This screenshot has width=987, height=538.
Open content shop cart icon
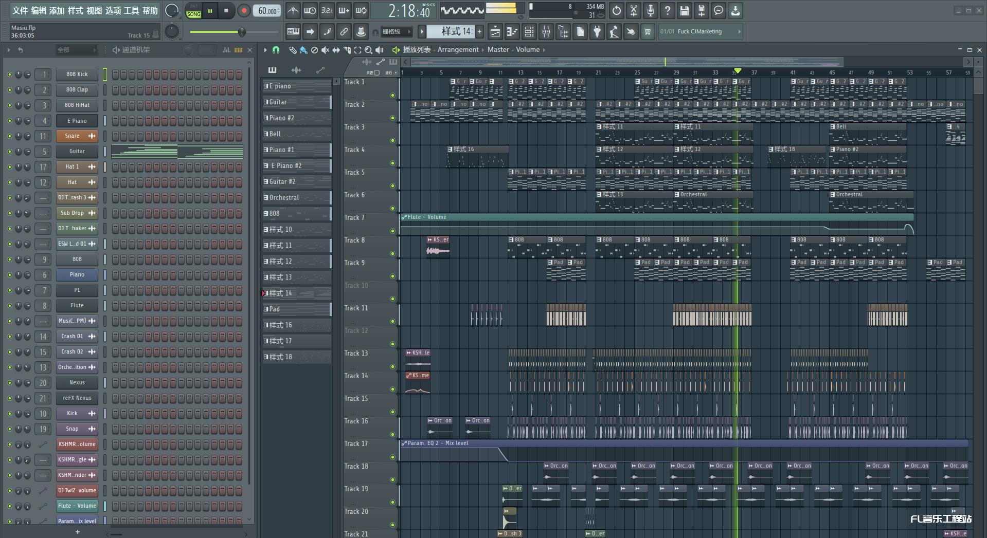click(x=648, y=32)
